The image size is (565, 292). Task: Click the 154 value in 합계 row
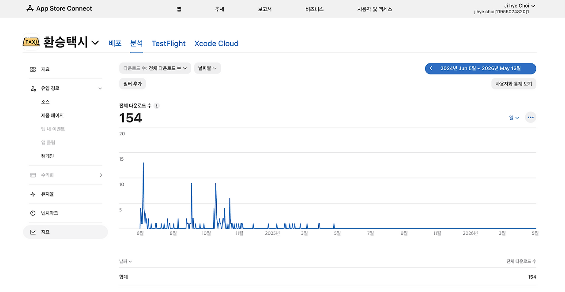pos(532,277)
